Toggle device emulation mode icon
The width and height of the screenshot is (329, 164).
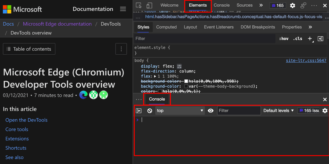(149, 5)
